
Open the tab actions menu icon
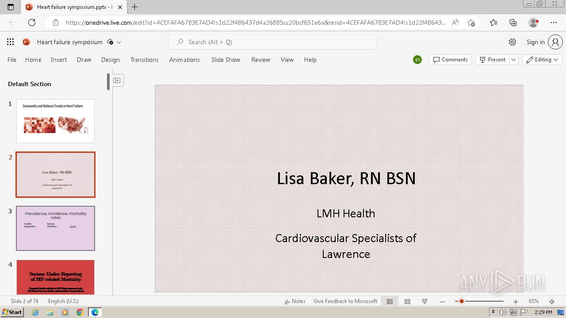coord(11,7)
